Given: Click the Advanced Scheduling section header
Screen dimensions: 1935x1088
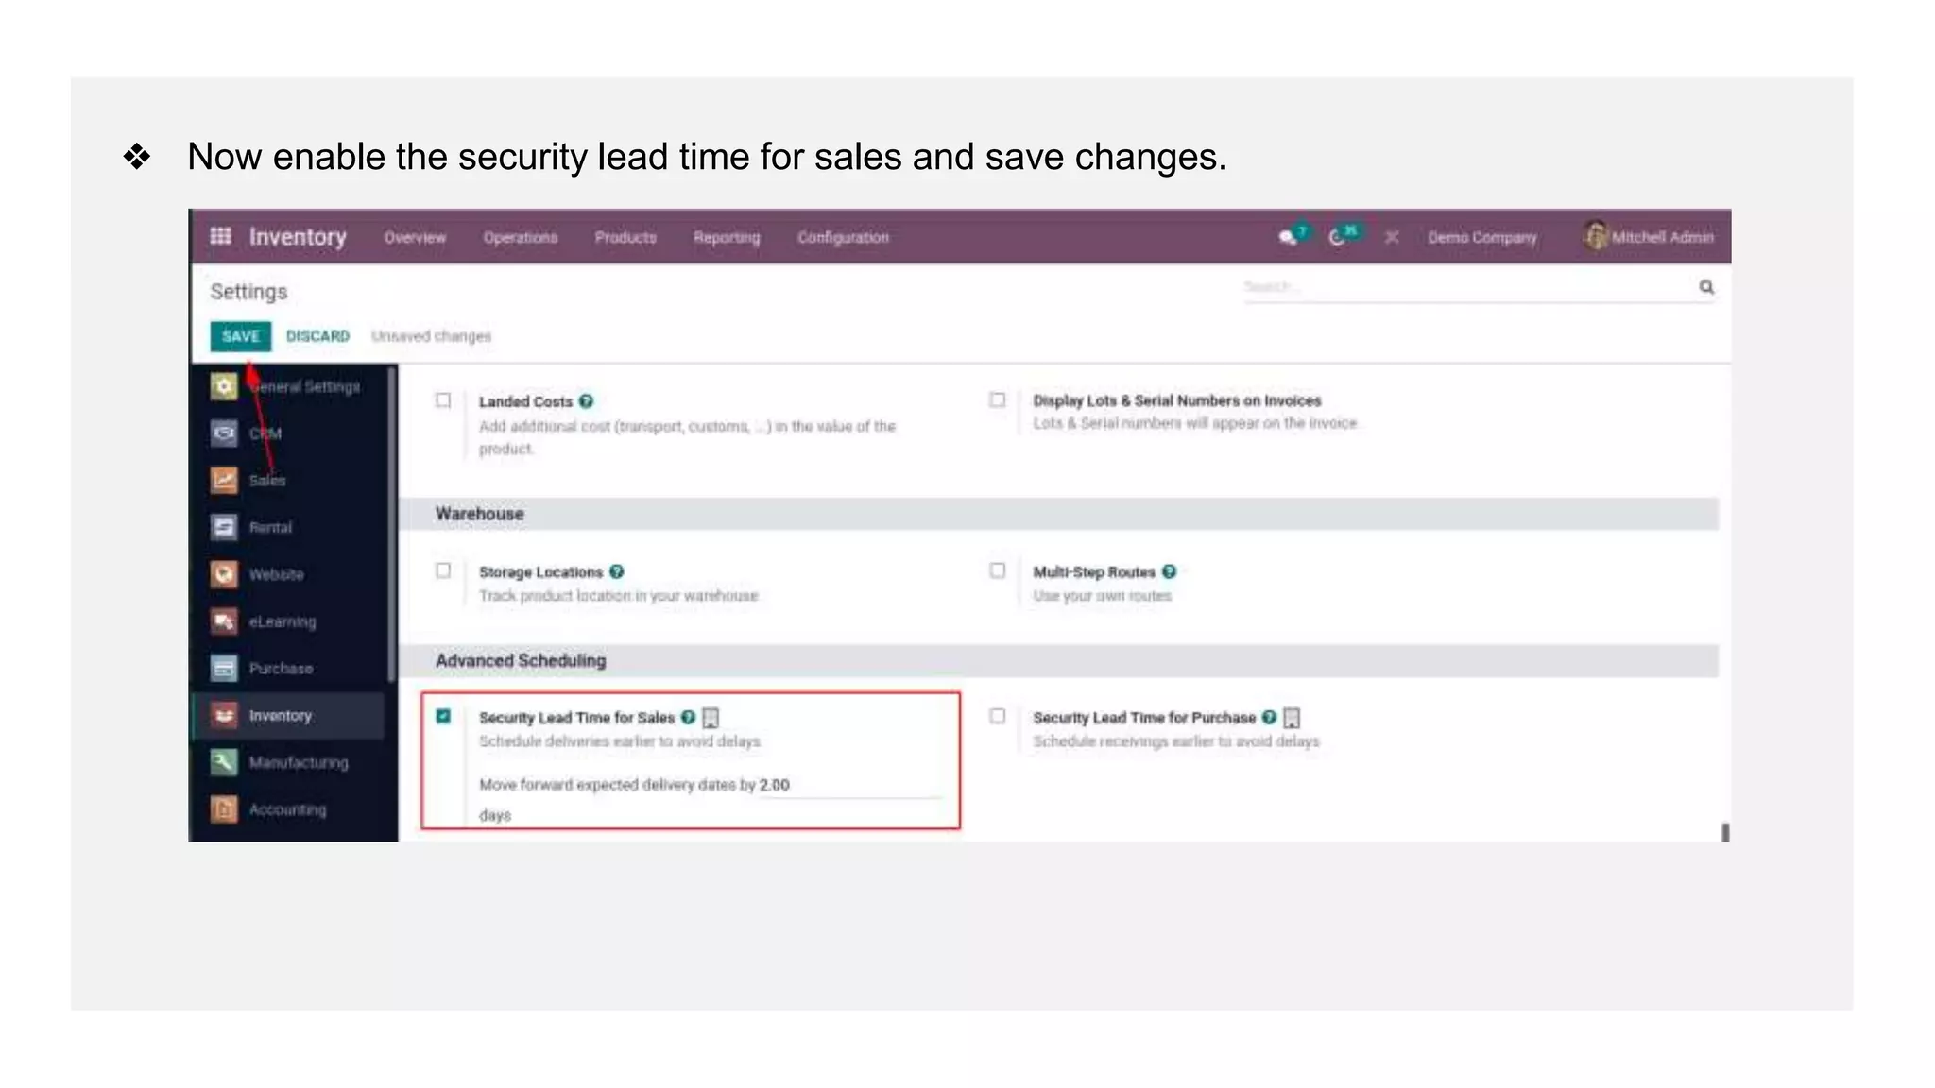Looking at the screenshot, I should [x=1058, y=660].
